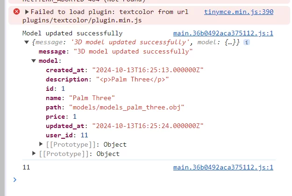Click the blue info badge icon
This screenshot has width=292, height=196.
247,42
